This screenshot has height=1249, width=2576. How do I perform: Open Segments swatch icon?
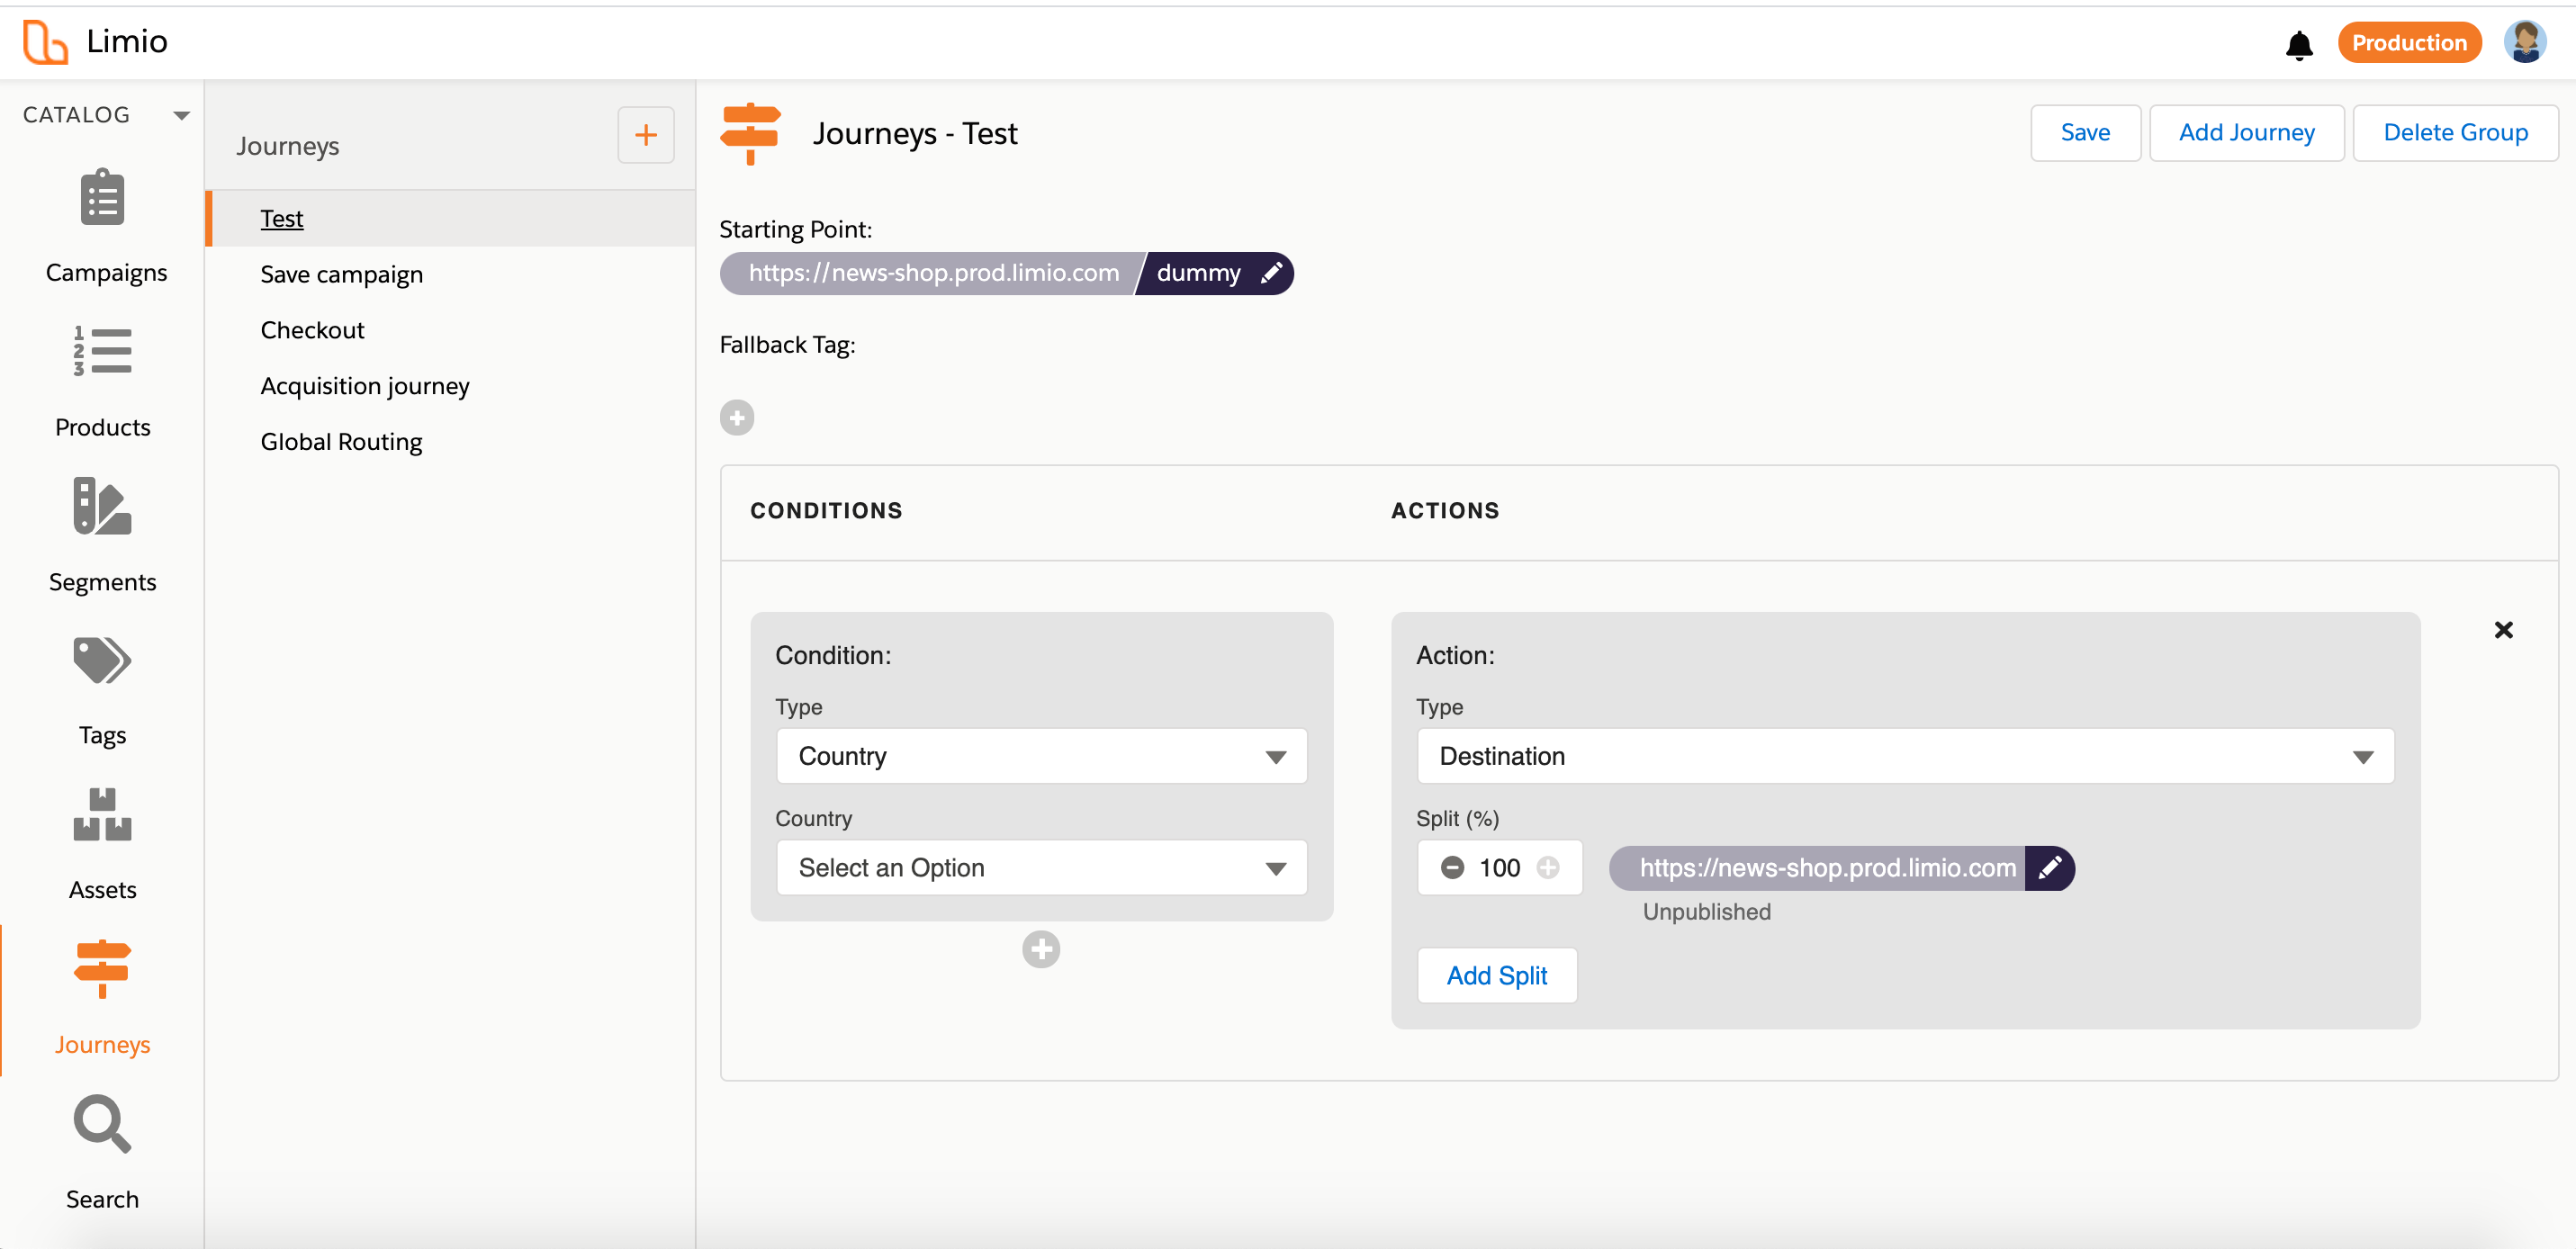click(x=102, y=506)
